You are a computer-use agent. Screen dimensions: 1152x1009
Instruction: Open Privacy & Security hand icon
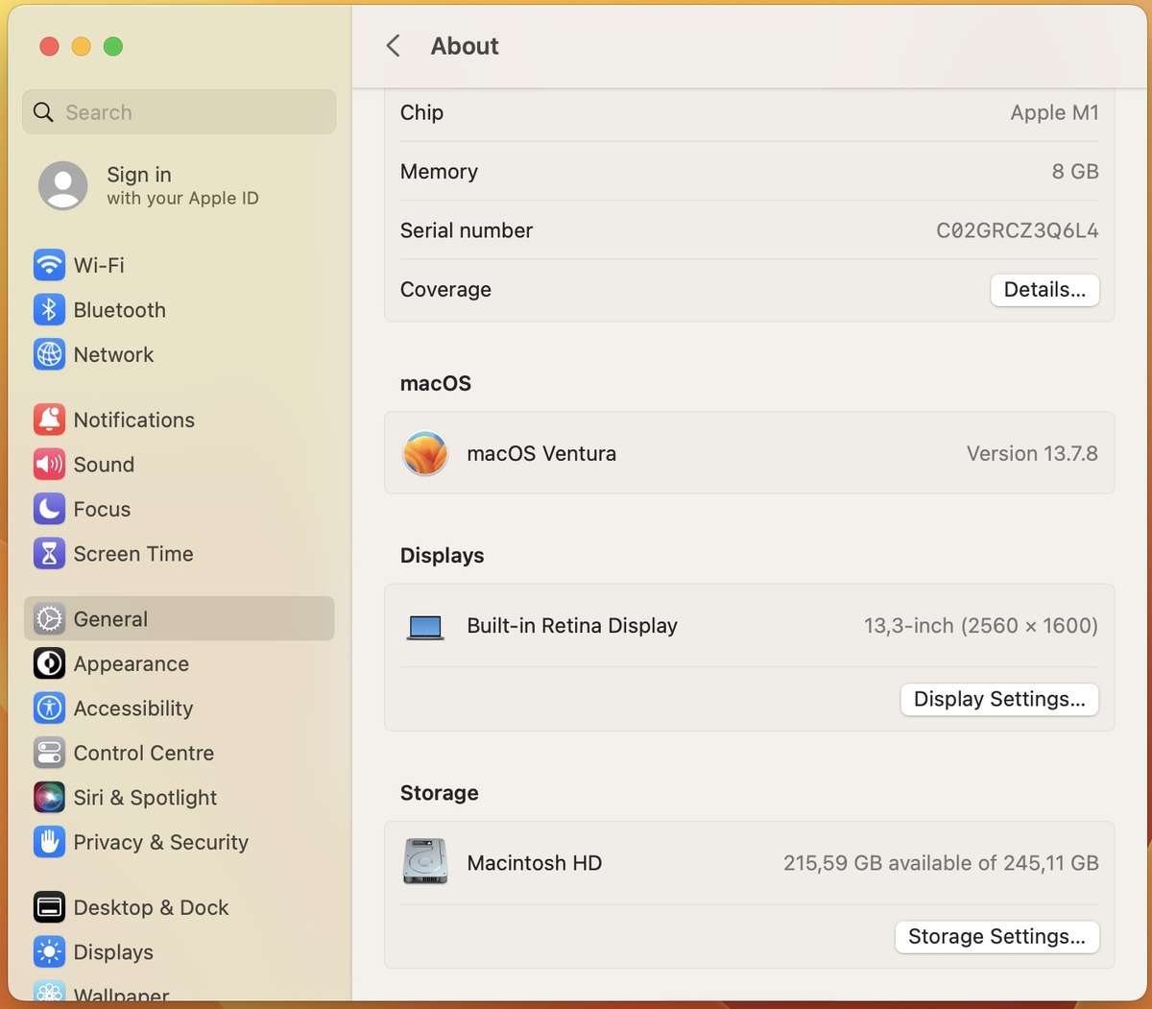tap(49, 842)
